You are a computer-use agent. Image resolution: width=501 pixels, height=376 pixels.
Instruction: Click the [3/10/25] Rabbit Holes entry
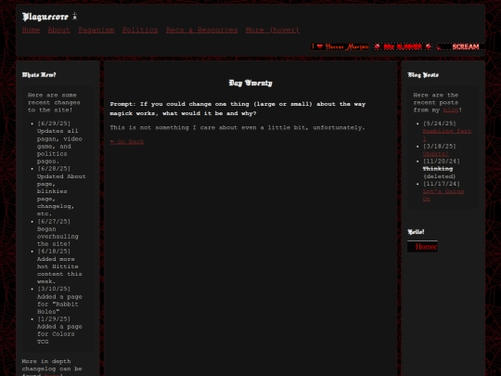pos(59,300)
